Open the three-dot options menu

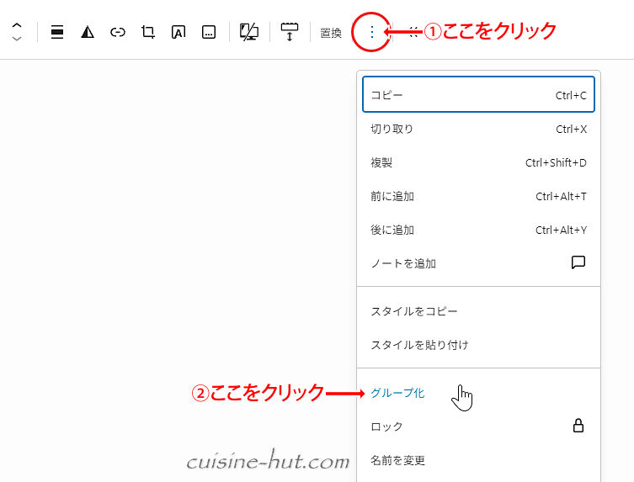pyautogui.click(x=371, y=32)
